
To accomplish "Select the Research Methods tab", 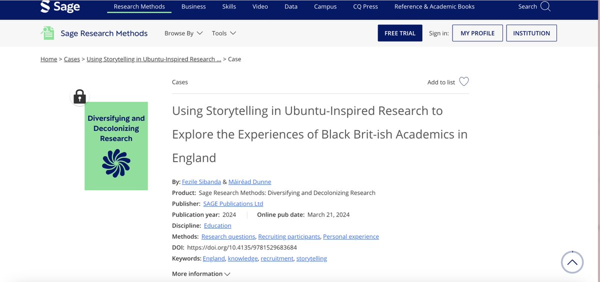I will coord(139,6).
